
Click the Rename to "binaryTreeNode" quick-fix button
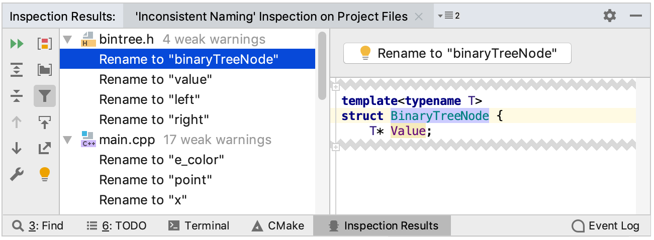457,54
